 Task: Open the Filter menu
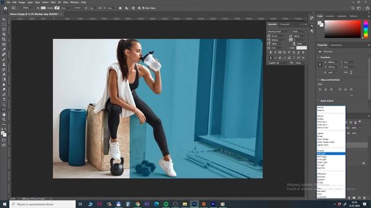tap(53, 2)
